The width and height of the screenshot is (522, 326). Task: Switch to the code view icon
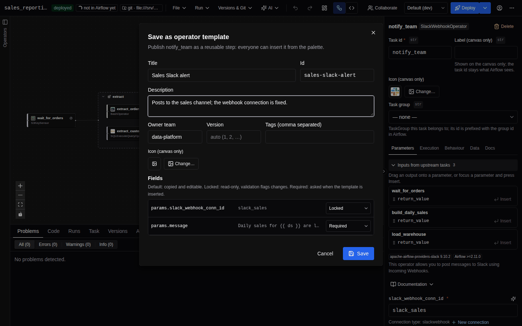click(352, 8)
